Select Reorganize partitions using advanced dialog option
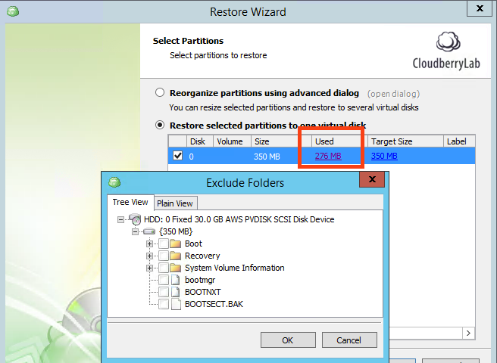 coord(160,92)
